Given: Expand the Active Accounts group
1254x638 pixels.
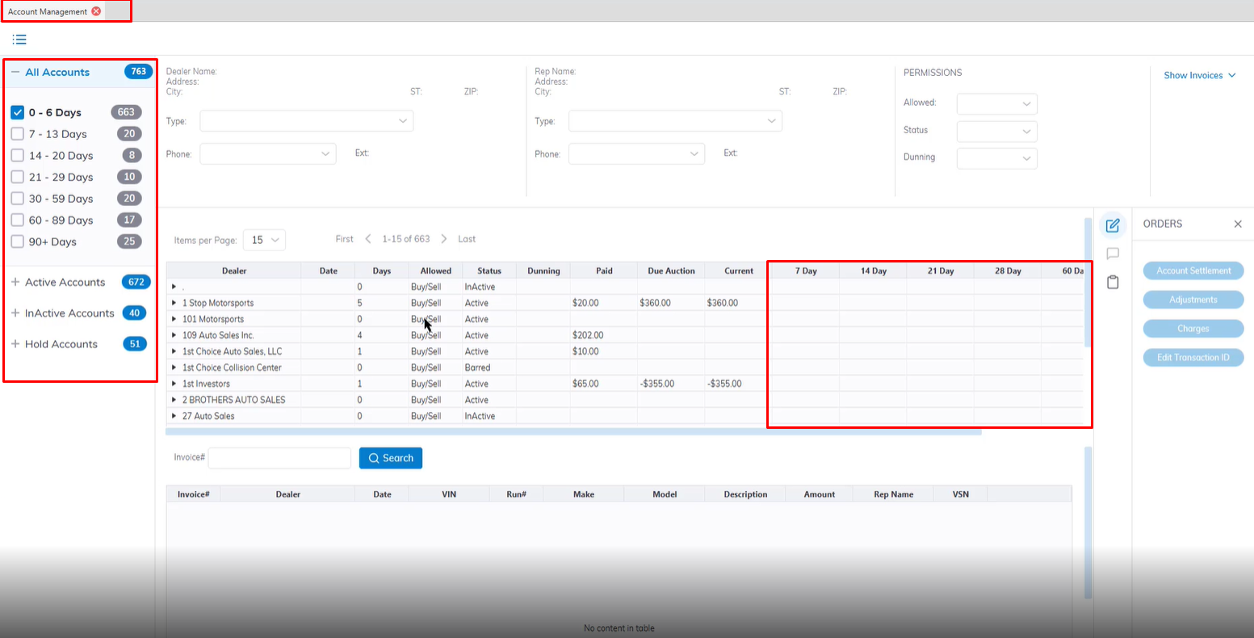Looking at the screenshot, I should click(x=15, y=282).
